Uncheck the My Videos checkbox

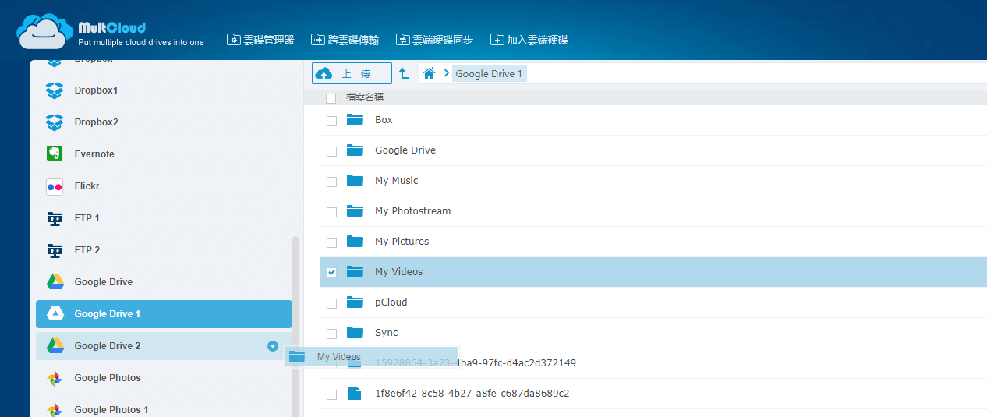tap(331, 272)
